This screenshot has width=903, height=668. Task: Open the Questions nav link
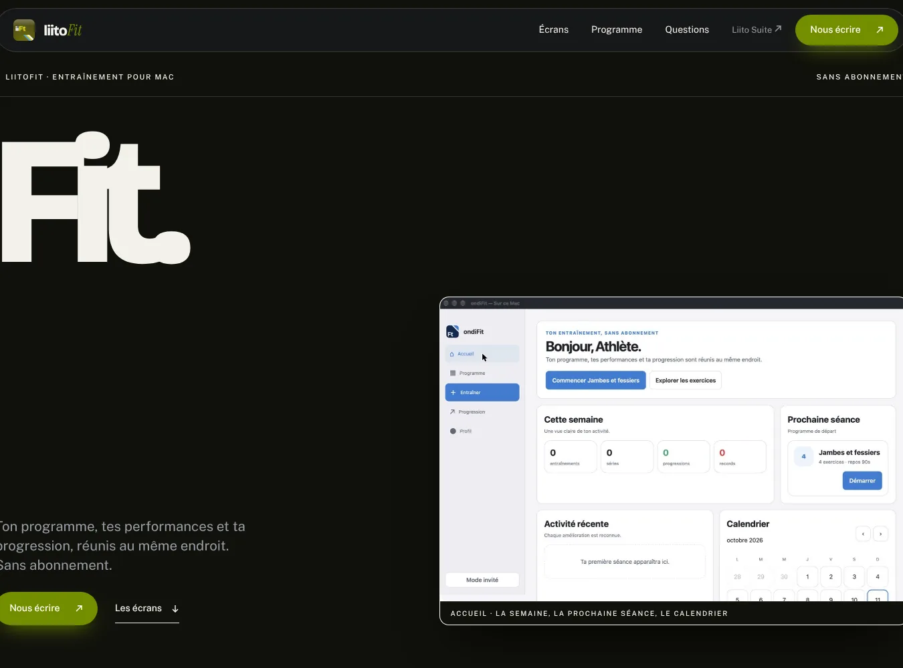pos(687,30)
